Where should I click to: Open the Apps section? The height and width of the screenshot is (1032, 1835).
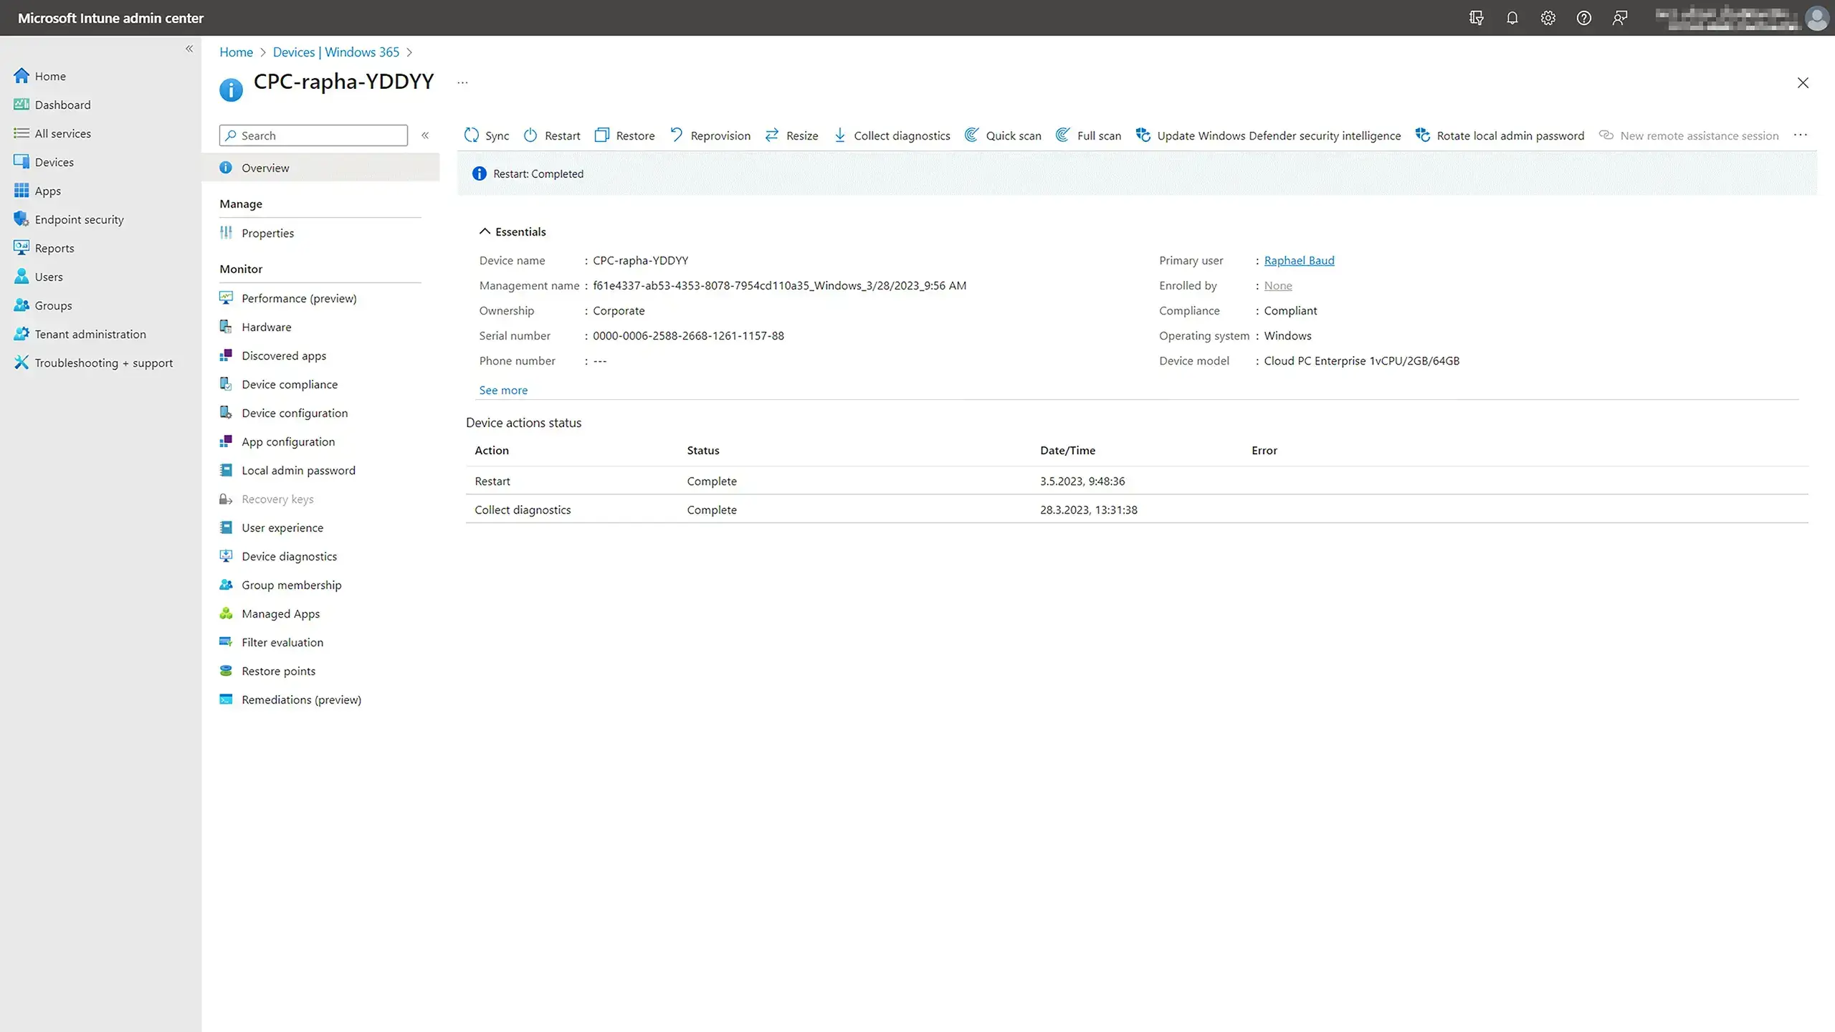pyautogui.click(x=37, y=191)
